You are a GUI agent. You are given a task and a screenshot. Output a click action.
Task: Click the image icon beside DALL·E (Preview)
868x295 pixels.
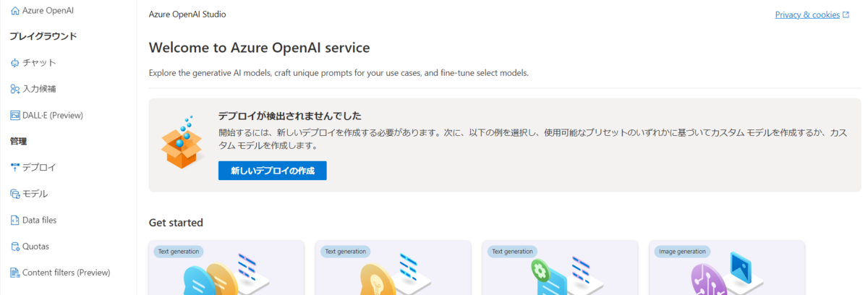pos(15,115)
